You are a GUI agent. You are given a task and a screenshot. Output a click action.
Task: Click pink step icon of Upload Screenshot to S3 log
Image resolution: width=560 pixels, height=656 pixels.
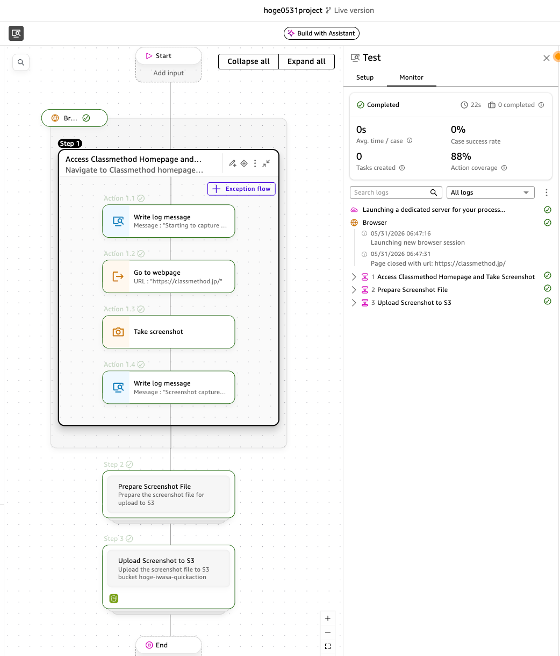point(365,303)
